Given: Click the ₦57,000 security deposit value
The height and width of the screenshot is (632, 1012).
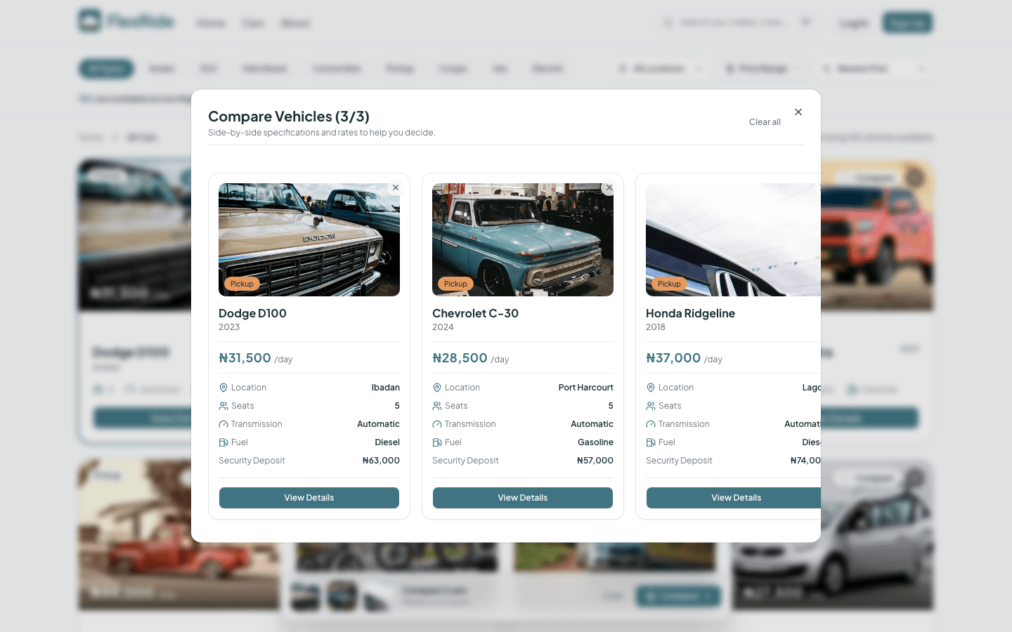Looking at the screenshot, I should tap(595, 461).
